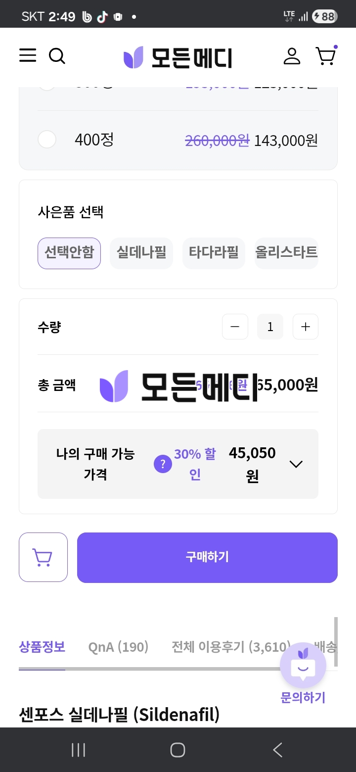
Task: Decrease quantity with minus button
Action: pyautogui.click(x=235, y=327)
